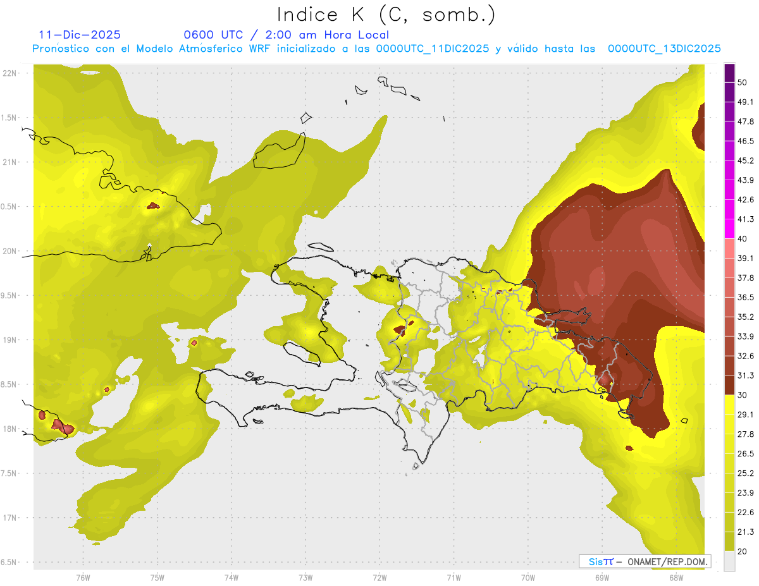Click the color scale value '29.1'

click(746, 415)
